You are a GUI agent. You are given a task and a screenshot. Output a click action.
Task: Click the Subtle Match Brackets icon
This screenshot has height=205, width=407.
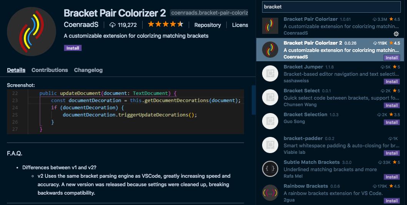(270, 169)
